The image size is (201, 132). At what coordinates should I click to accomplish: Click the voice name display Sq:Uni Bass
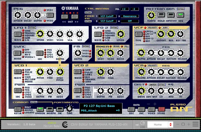[x=99, y=106]
